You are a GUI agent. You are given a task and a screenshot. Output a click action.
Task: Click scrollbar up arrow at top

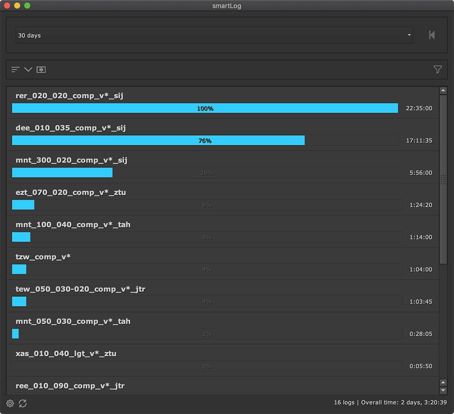pos(443,91)
